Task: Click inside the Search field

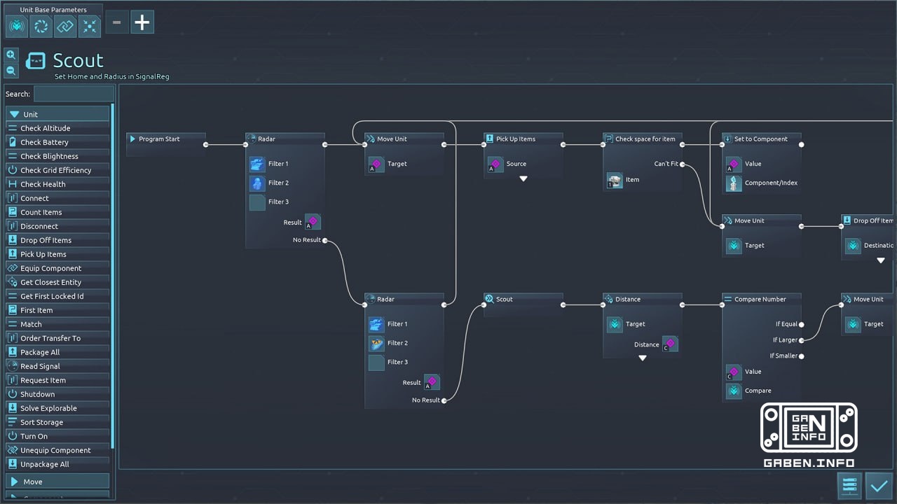Action: [x=72, y=94]
